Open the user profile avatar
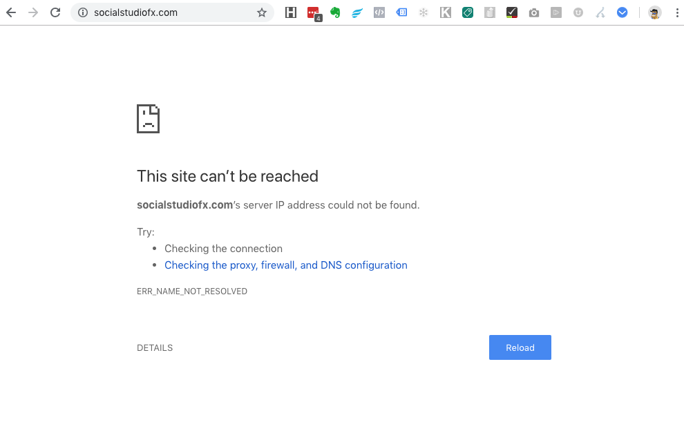The image size is (684, 431). 654,12
